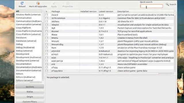Click the a7xpg-data package name
The width and height of the screenshot is (184, 103).
(57, 71)
